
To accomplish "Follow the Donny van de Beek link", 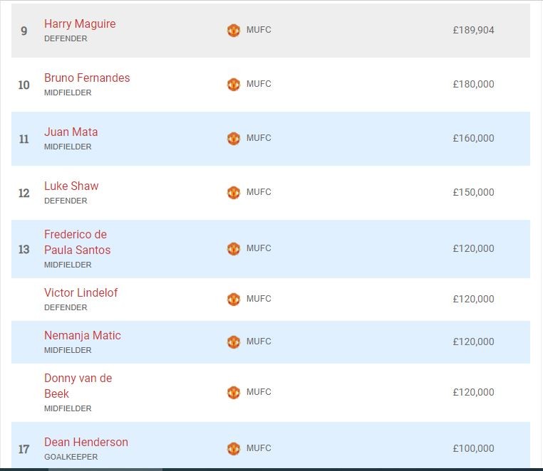I will pos(78,386).
